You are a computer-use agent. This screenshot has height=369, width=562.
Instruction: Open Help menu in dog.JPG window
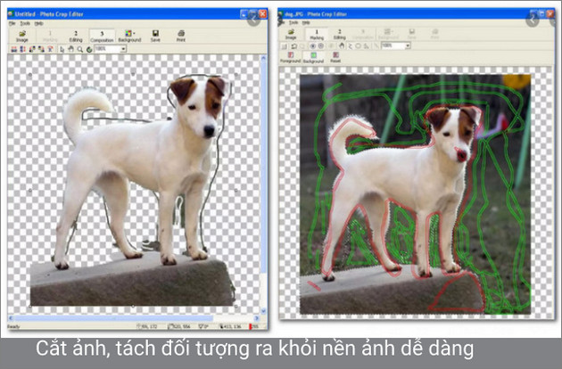306,22
